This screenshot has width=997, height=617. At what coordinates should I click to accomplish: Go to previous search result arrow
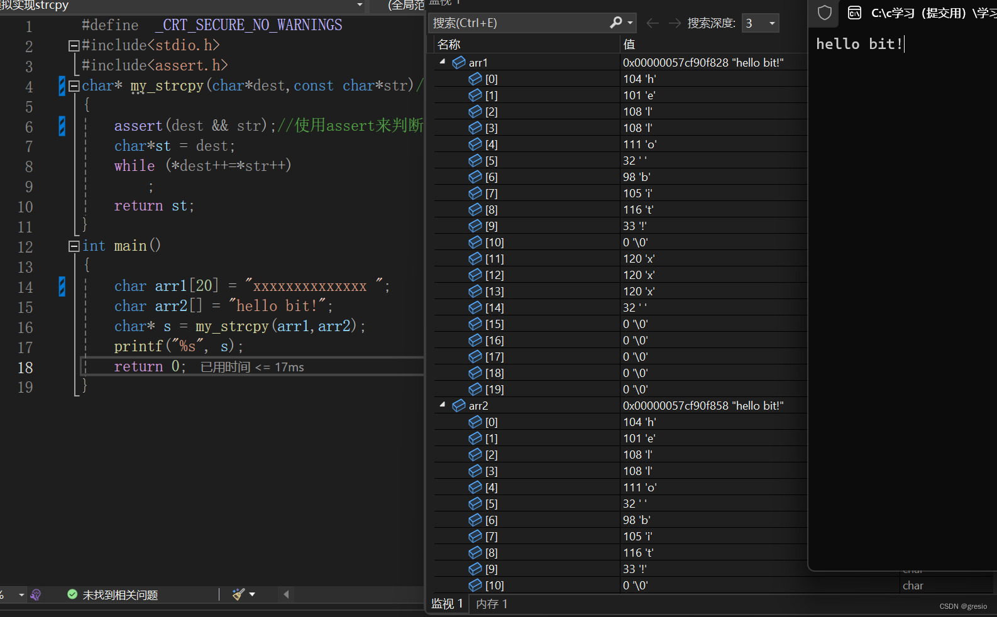click(x=653, y=23)
